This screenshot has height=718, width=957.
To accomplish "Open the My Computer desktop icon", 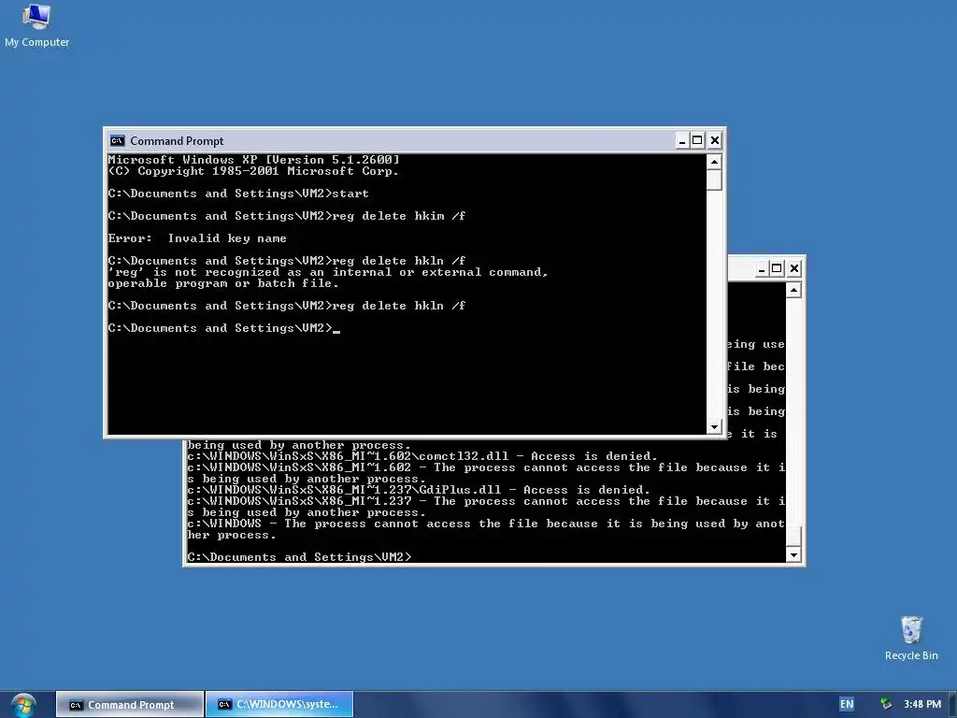I will click(x=36, y=25).
